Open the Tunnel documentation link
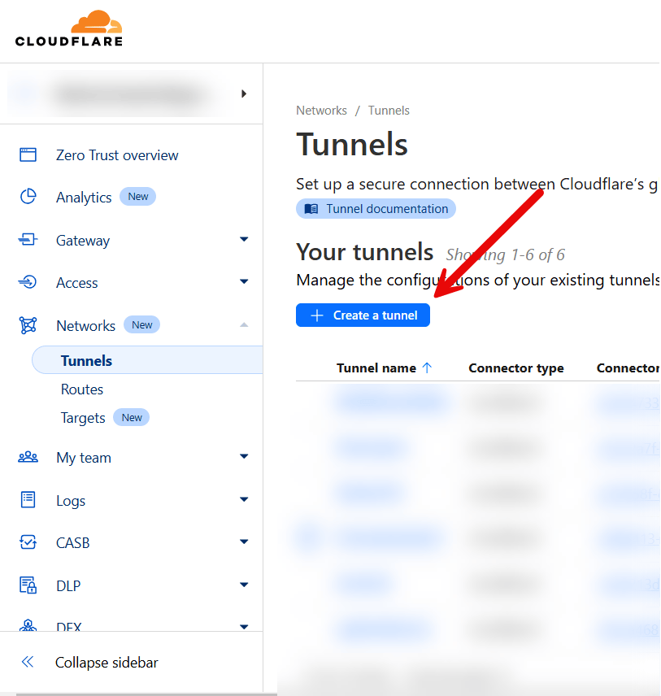 click(376, 209)
